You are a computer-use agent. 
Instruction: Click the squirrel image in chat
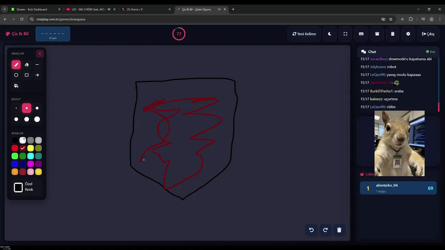point(399,143)
